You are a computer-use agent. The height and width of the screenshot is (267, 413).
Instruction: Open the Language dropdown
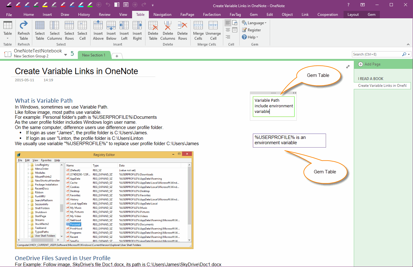click(255, 23)
